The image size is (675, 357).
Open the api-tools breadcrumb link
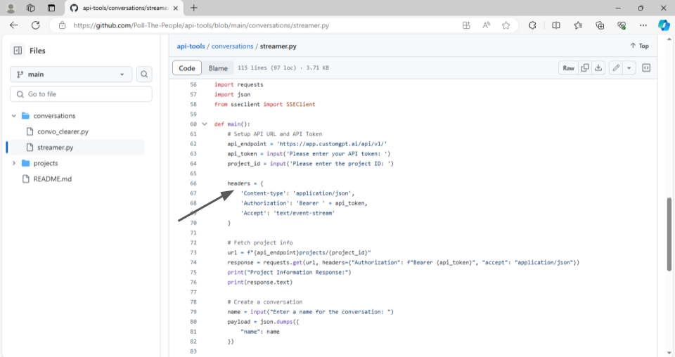click(x=191, y=46)
